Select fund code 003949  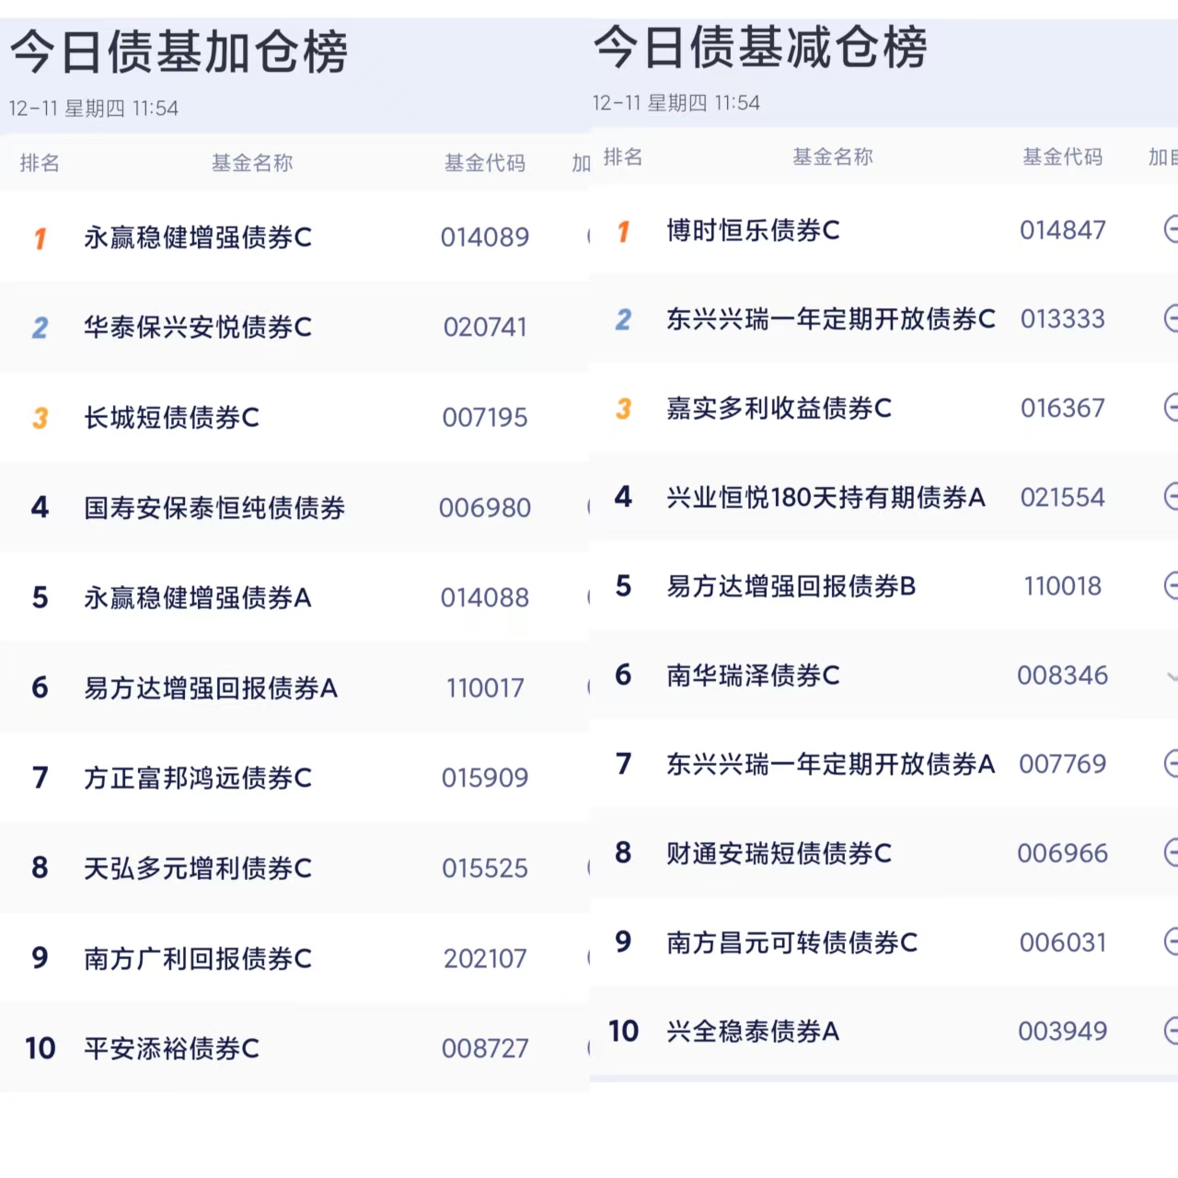1063,1031
